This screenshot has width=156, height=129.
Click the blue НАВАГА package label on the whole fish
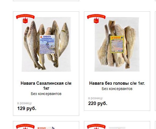click(x=47, y=44)
